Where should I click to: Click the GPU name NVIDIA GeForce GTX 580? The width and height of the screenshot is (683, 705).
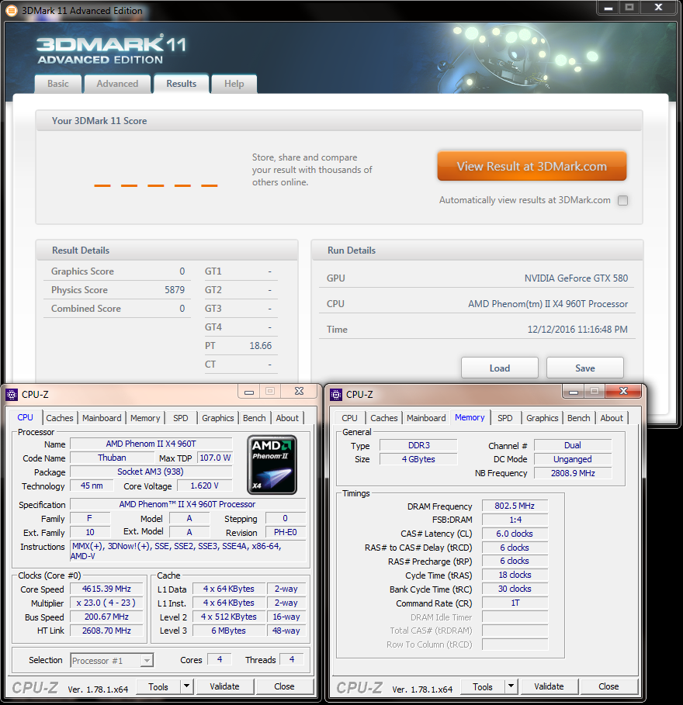coord(576,278)
